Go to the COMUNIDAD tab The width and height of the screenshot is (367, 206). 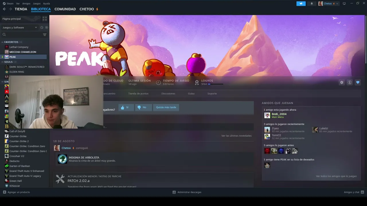[x=65, y=9]
